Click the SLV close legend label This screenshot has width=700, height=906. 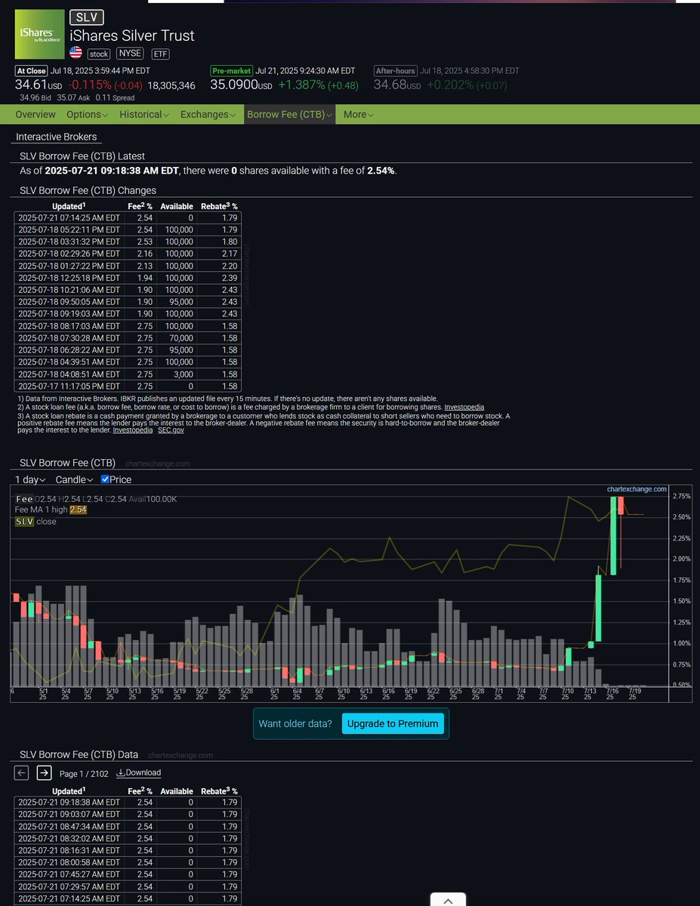coord(35,522)
